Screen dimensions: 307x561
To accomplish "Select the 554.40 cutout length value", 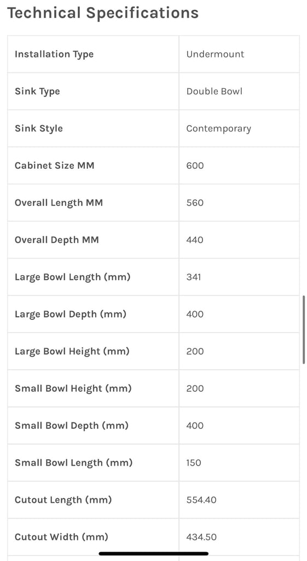I will coord(201,500).
